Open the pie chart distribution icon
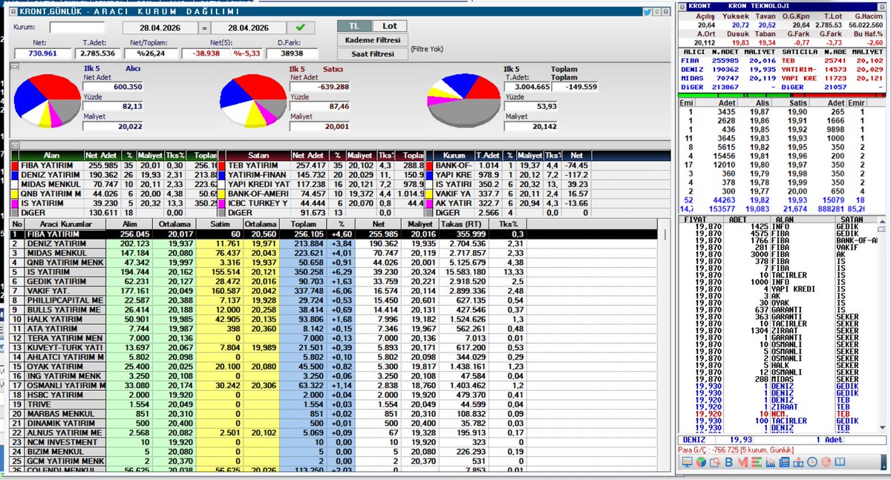891x480 pixels. click(x=701, y=462)
